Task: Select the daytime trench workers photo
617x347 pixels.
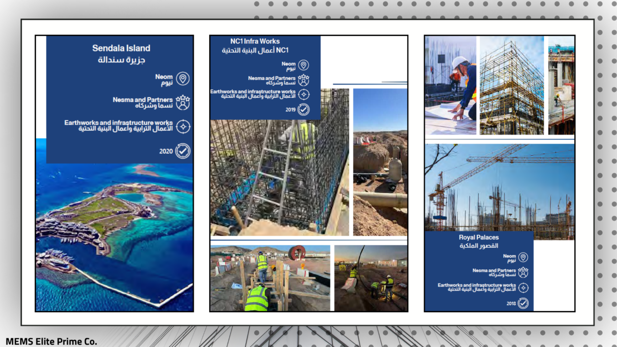Action: (270, 278)
